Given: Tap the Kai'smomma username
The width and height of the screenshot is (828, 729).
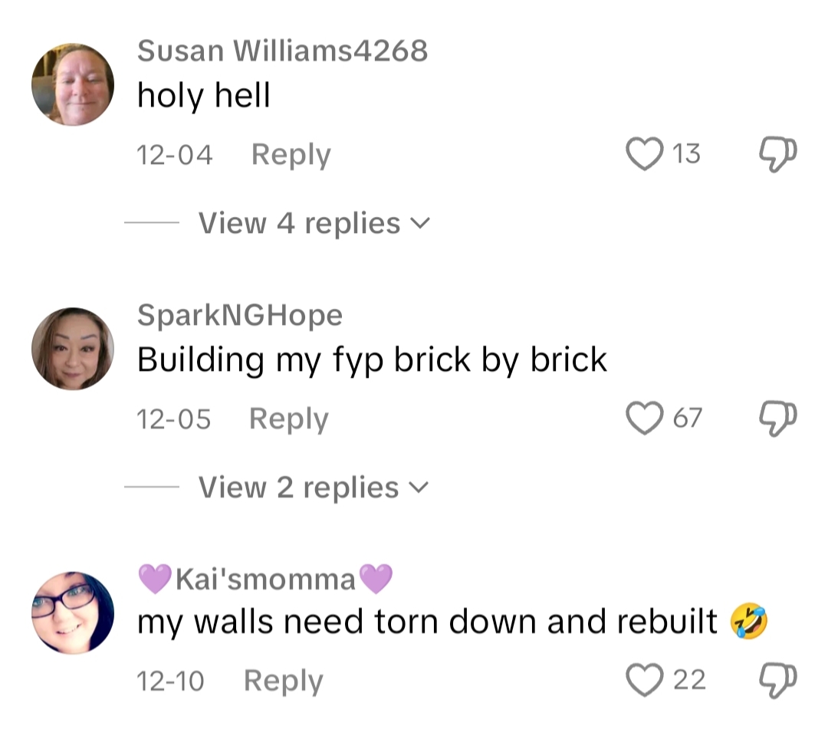Looking at the screenshot, I should [265, 578].
